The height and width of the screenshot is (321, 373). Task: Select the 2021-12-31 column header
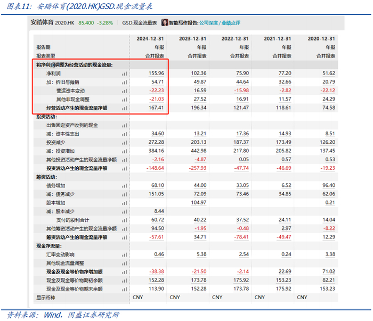point(278,39)
